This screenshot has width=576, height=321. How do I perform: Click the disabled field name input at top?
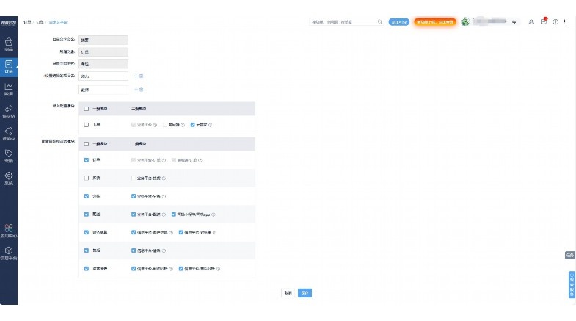(103, 40)
